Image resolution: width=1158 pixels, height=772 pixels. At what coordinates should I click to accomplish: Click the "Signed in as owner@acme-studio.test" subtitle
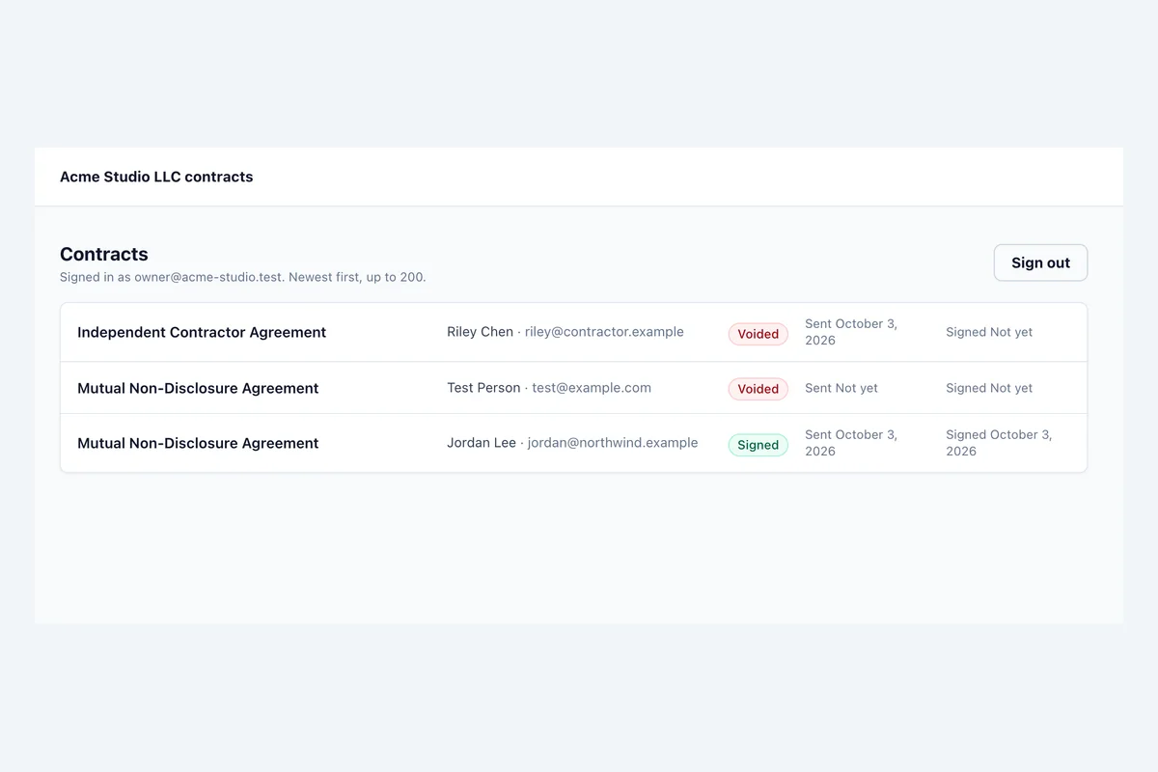[243, 277]
